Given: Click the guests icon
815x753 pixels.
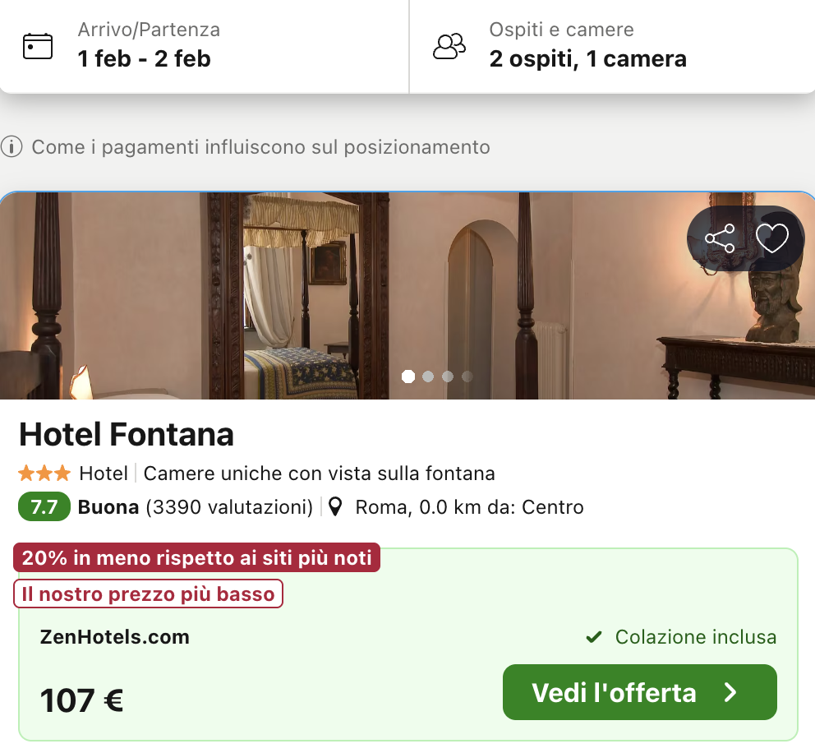Looking at the screenshot, I should coord(449,46).
